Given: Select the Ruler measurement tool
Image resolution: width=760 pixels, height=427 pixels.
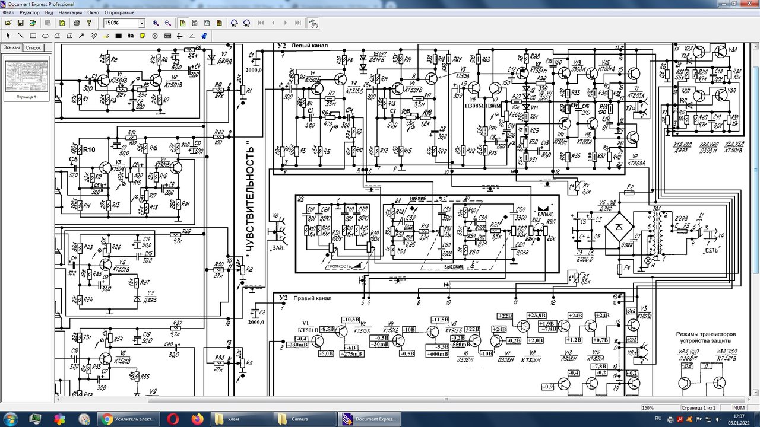Looking at the screenshot, I should 167,36.
